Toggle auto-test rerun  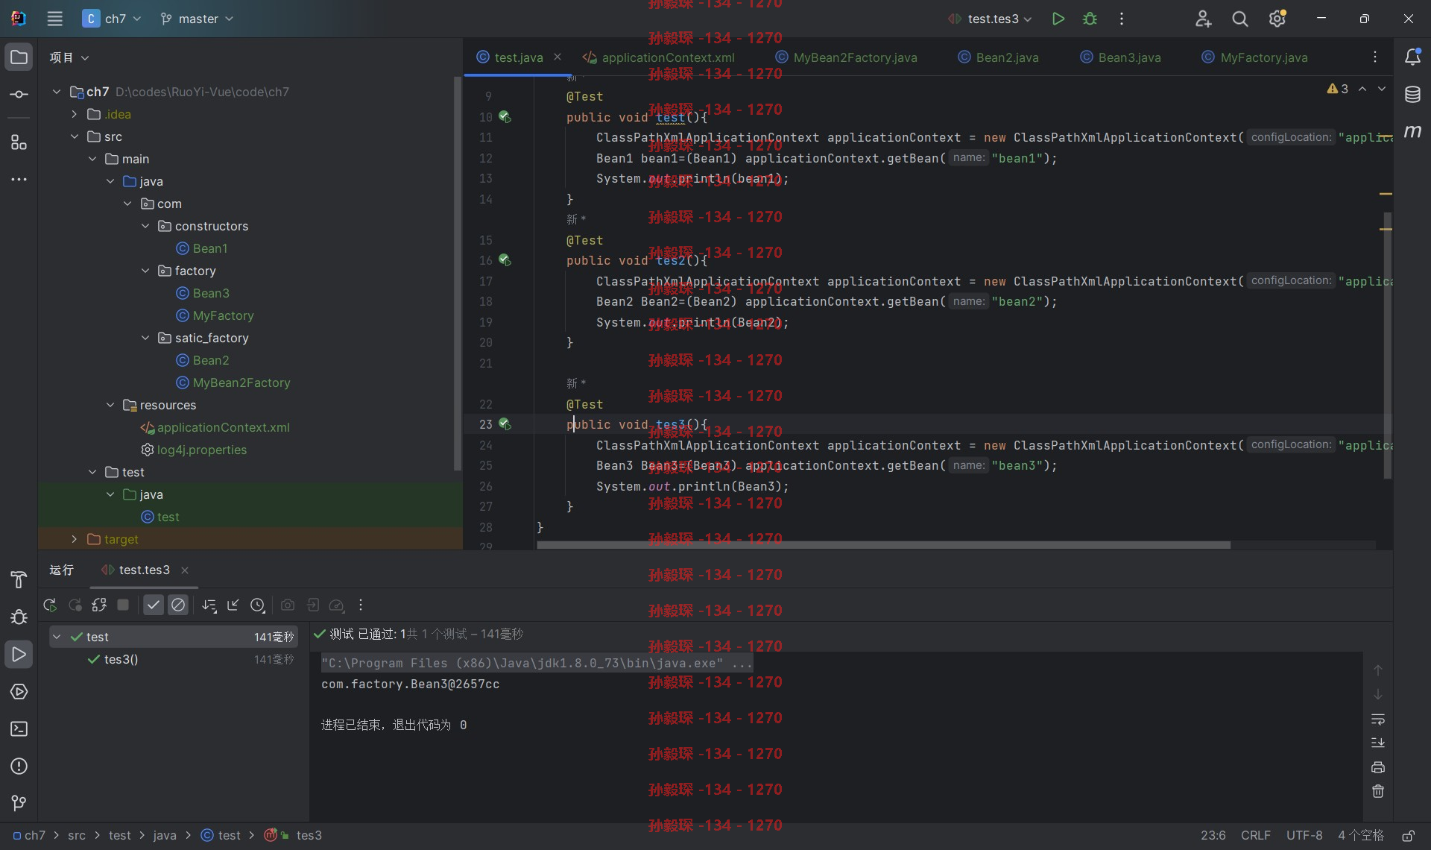[x=99, y=605]
